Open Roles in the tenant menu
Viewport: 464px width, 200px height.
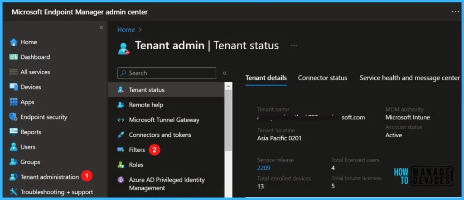(136, 165)
